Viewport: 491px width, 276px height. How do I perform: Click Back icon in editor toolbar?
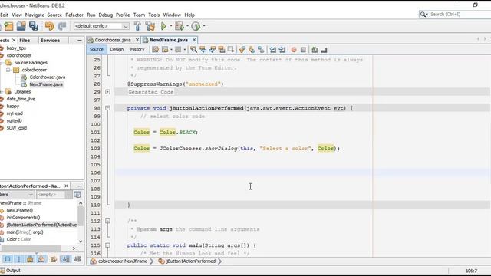click(x=165, y=49)
